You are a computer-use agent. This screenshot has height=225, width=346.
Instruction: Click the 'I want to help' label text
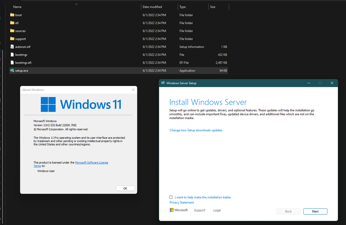click(203, 197)
